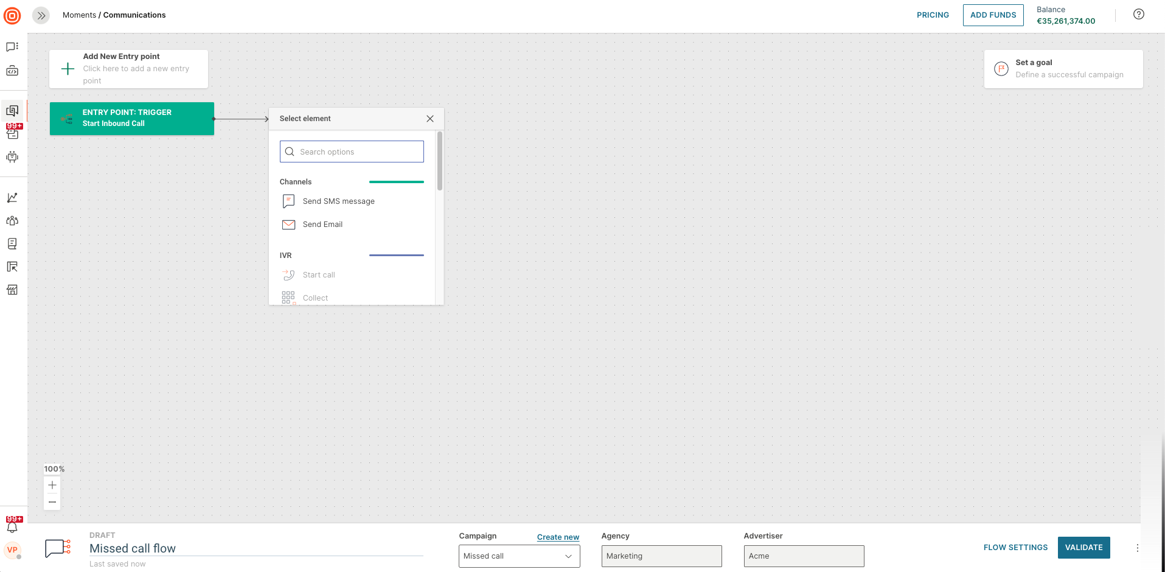The height and width of the screenshot is (572, 1165).
Task: Open the Campaign dropdown showing Missed call
Action: [x=519, y=556]
